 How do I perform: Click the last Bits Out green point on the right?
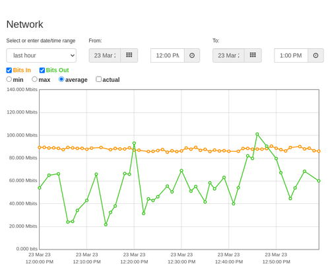(319, 181)
